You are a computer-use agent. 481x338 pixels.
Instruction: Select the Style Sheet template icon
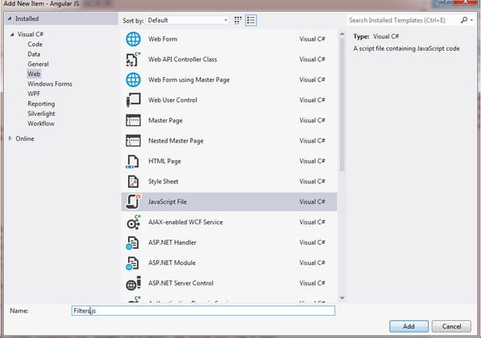point(133,182)
